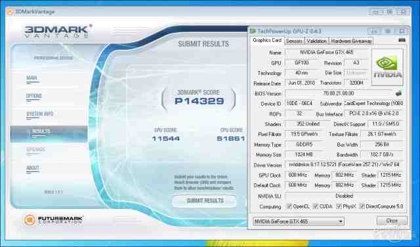Viewport: 420px width, 247px height.
Task: Click the Close button in GPU-Z
Action: (x=392, y=221)
